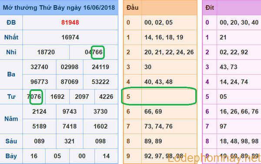The width and height of the screenshot is (261, 164).
Task: Click the Năm prize number 9743
Action: (x=70, y=111)
